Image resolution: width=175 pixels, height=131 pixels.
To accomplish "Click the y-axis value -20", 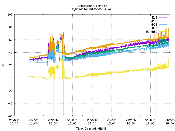I will [x=10, y=91].
